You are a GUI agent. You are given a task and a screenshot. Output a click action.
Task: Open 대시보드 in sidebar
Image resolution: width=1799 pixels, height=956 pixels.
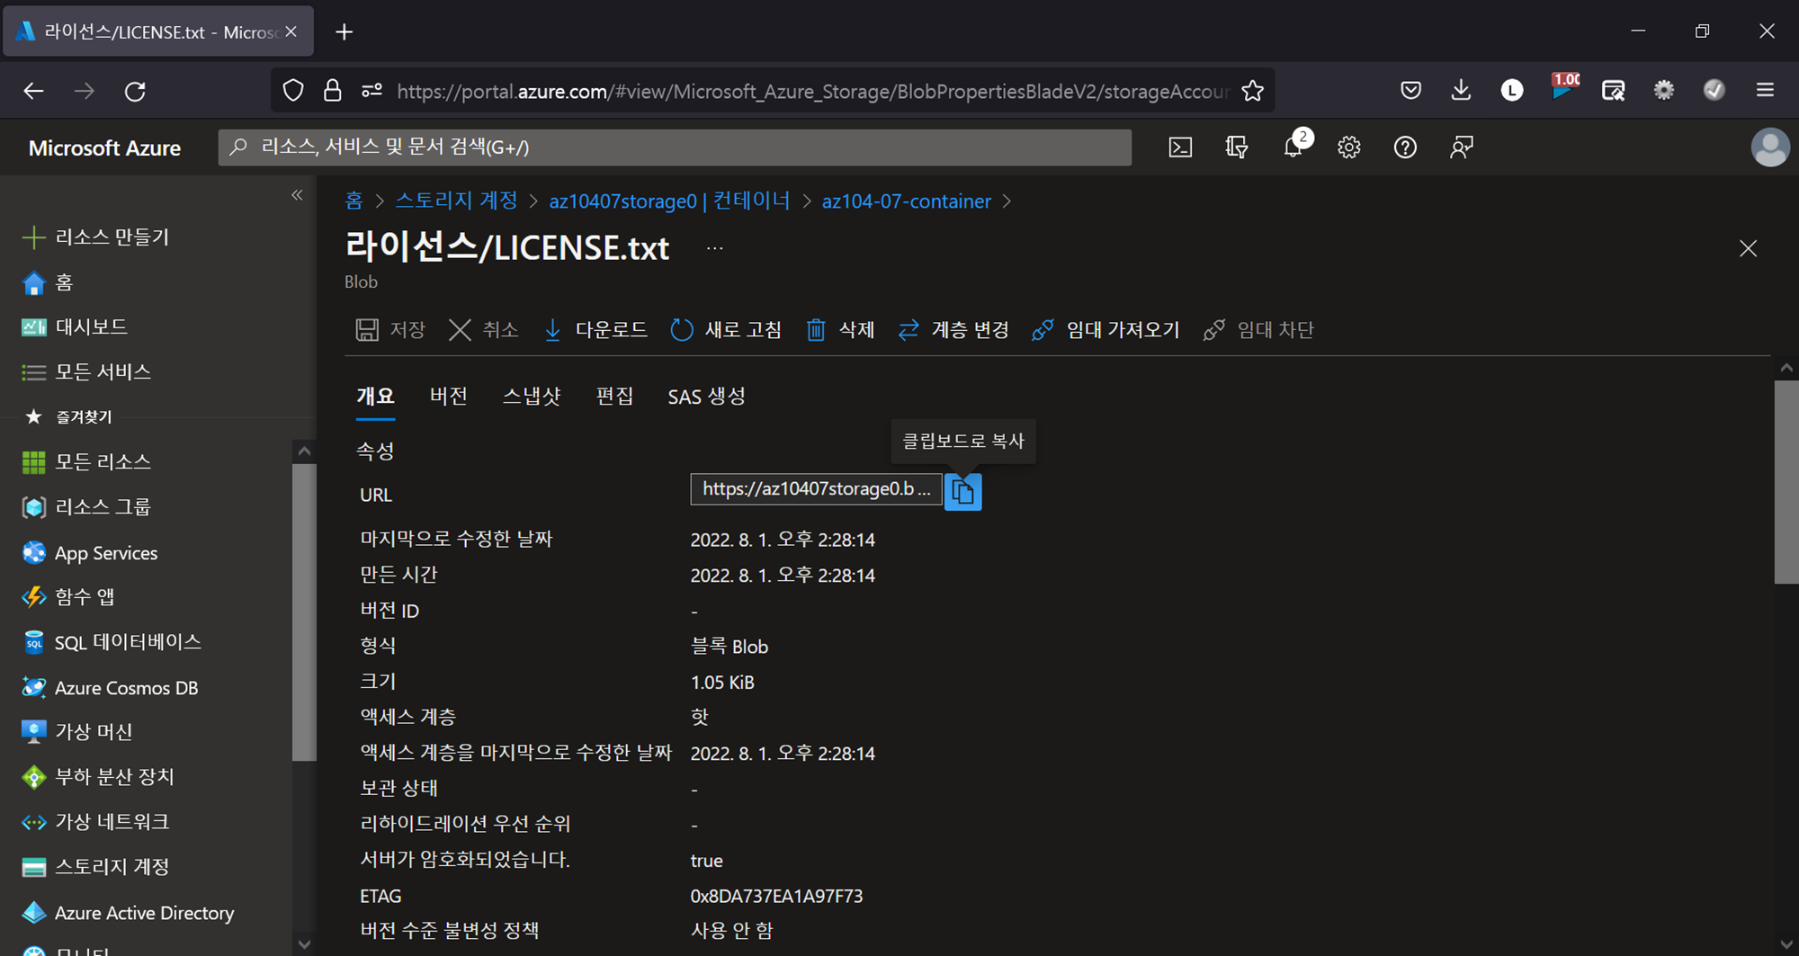coord(75,326)
